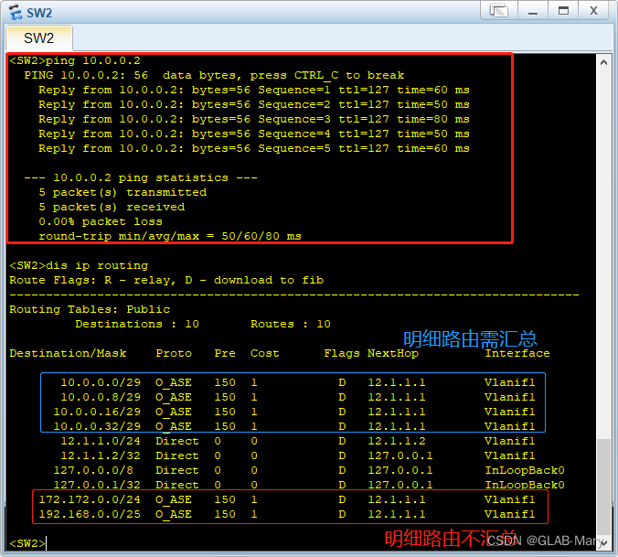Click the 10.0.0.32/29 route entry
Image resolution: width=618 pixels, height=557 pixels.
click(294, 426)
